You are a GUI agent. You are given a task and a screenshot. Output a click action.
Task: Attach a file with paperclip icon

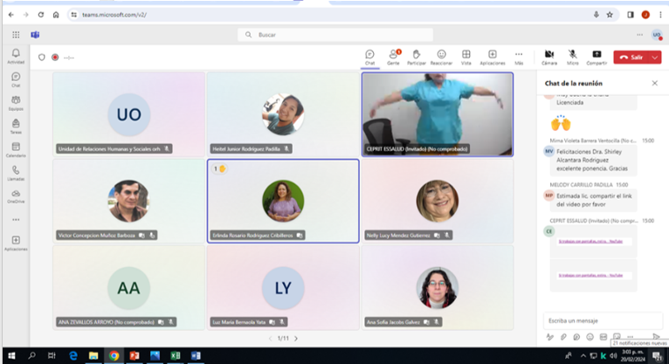563,337
